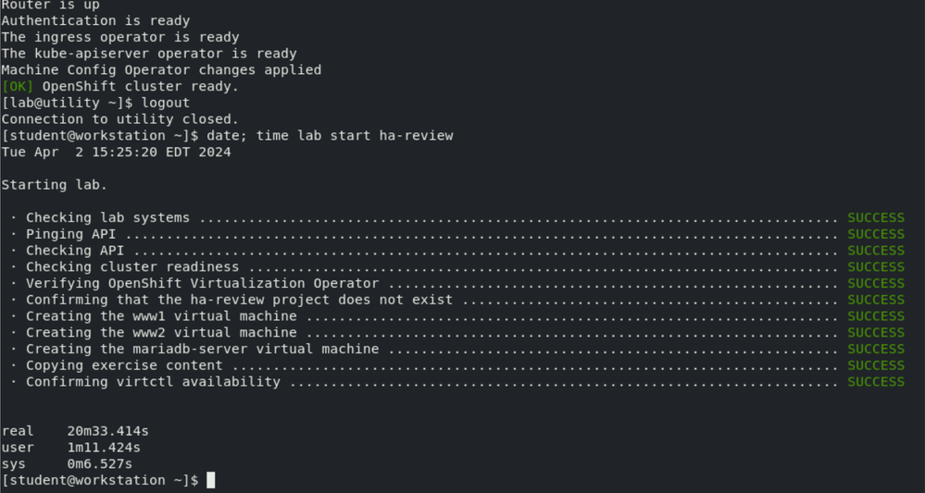Viewport: 925px width, 493px height.
Task: Click SUCCESS beside 'Copying exercise content'
Action: pos(875,365)
